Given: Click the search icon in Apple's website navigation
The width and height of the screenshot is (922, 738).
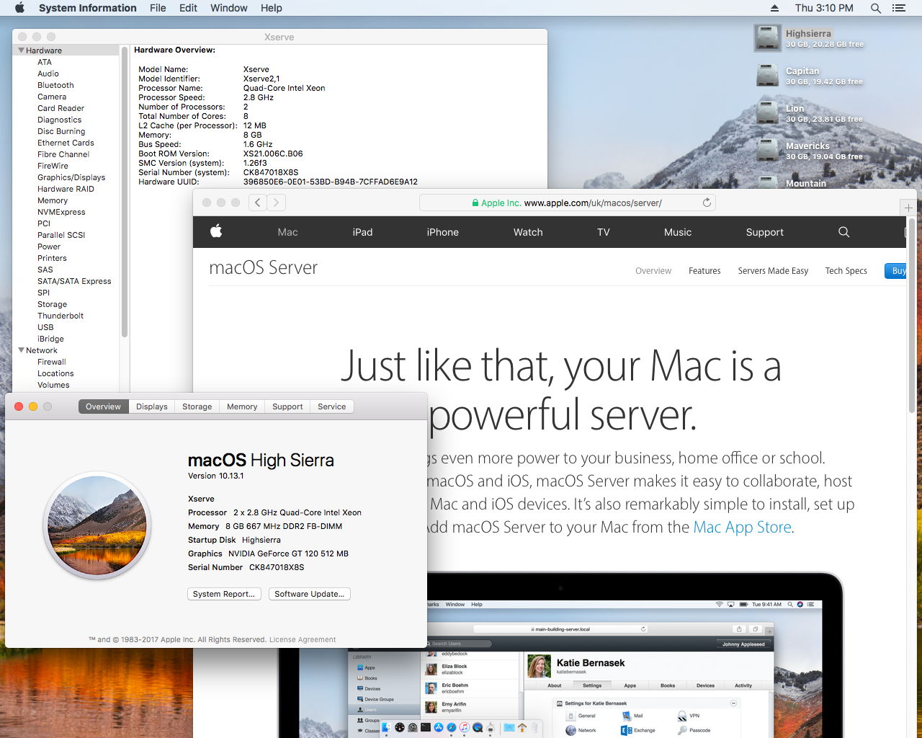Looking at the screenshot, I should click(844, 232).
